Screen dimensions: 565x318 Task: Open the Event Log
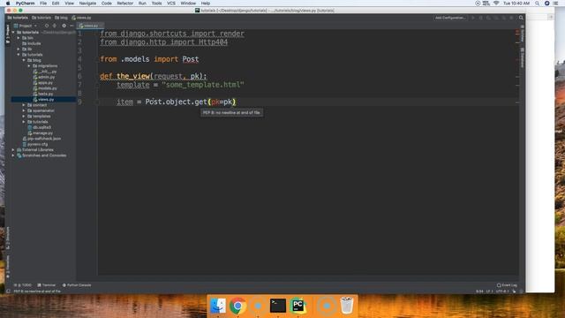507,285
